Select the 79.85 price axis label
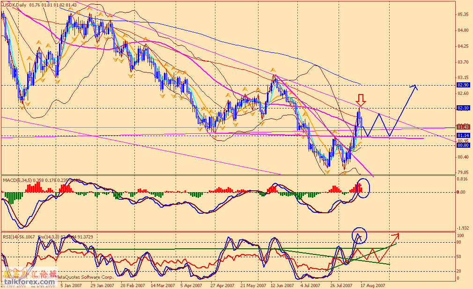This screenshot has width=473, height=289. 463,173
